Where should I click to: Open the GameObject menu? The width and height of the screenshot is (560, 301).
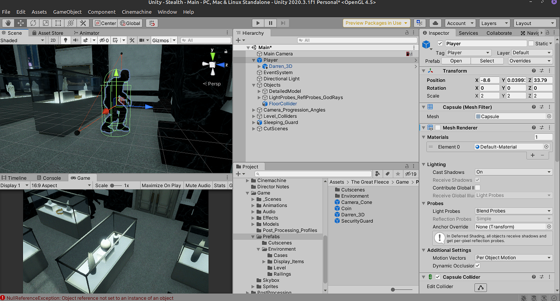coord(67,12)
